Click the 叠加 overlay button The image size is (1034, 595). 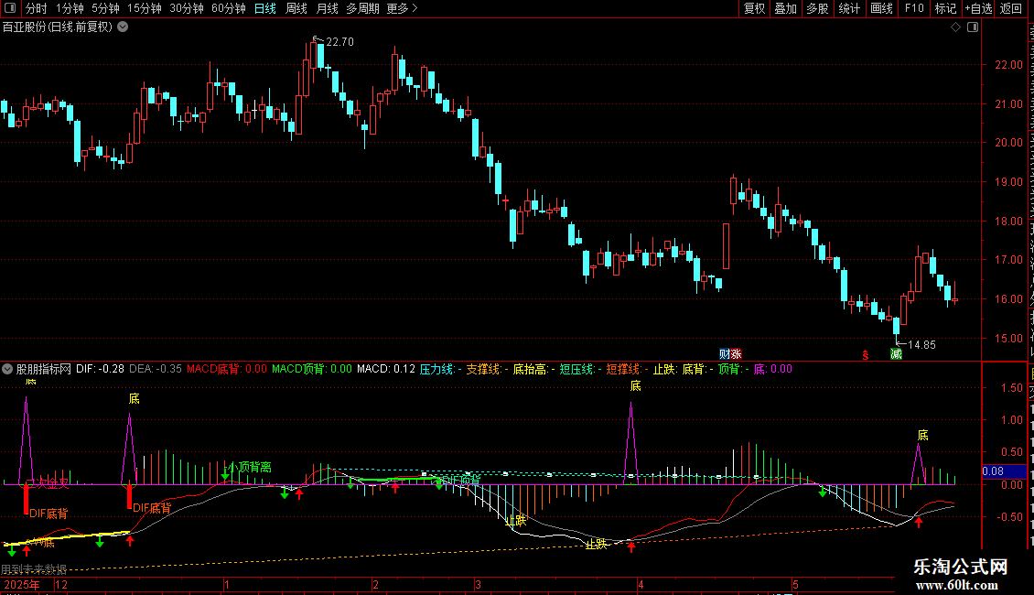(785, 8)
